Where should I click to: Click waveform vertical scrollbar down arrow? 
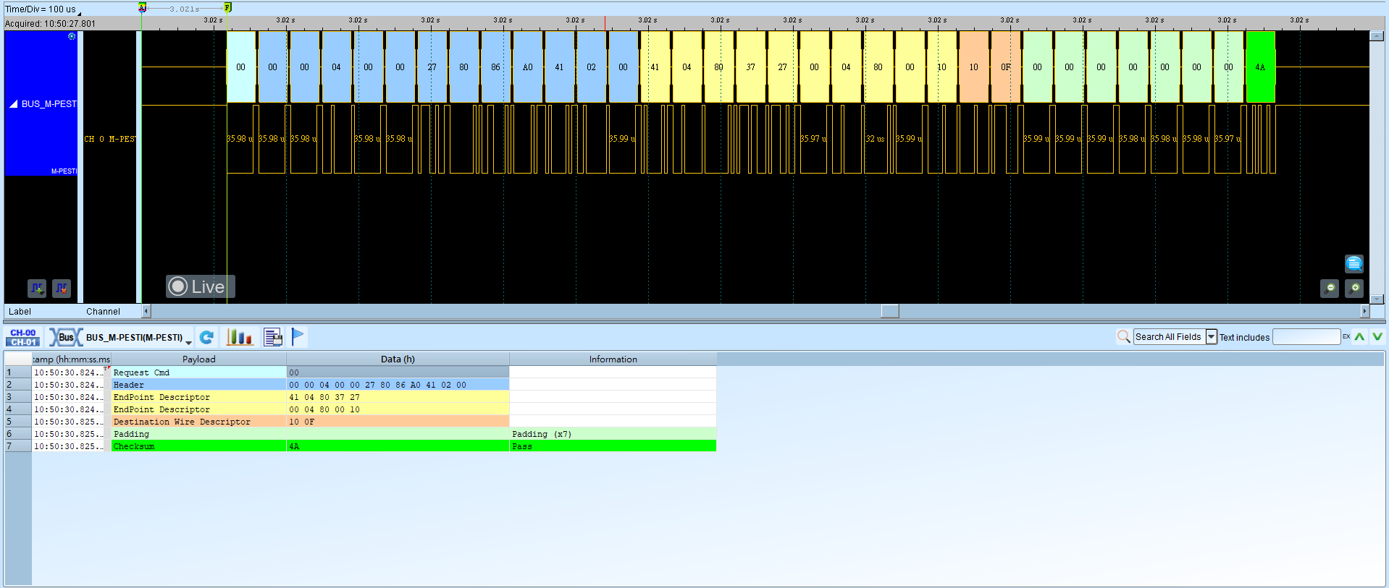[x=1377, y=299]
